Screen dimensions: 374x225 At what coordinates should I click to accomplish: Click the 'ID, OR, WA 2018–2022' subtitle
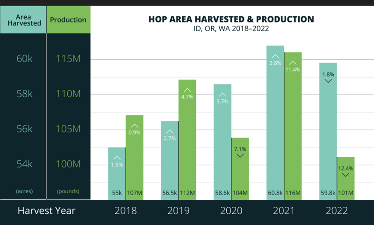point(231,28)
